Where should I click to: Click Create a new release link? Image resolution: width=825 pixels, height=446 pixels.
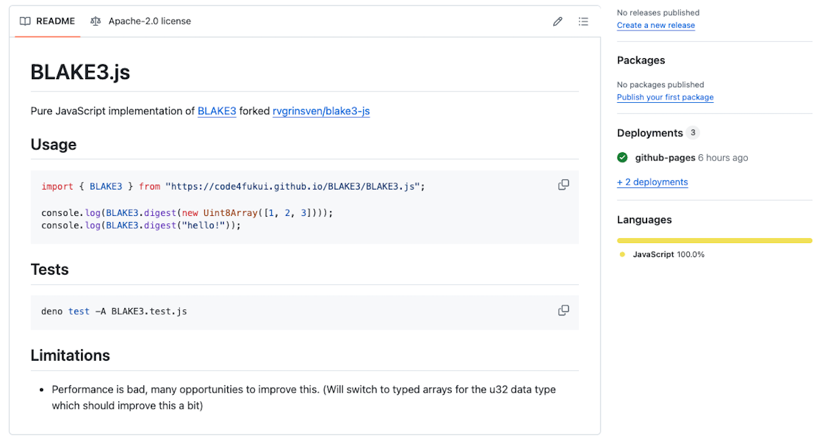(655, 25)
